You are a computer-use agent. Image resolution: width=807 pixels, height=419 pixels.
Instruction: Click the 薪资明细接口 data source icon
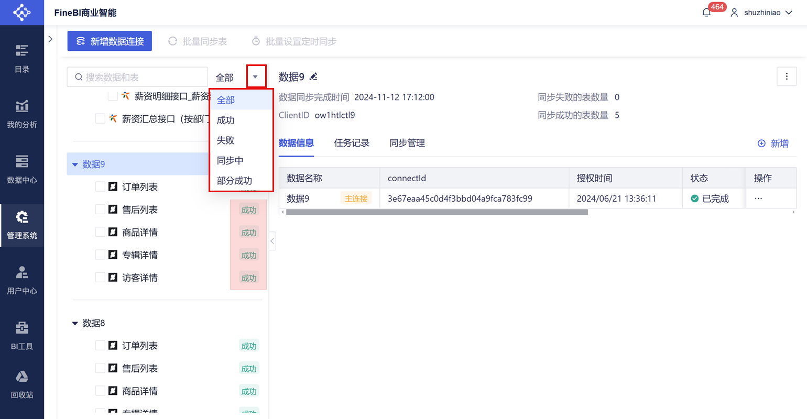coord(125,96)
